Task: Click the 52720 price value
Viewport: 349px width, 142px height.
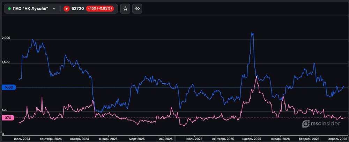Action: point(77,9)
